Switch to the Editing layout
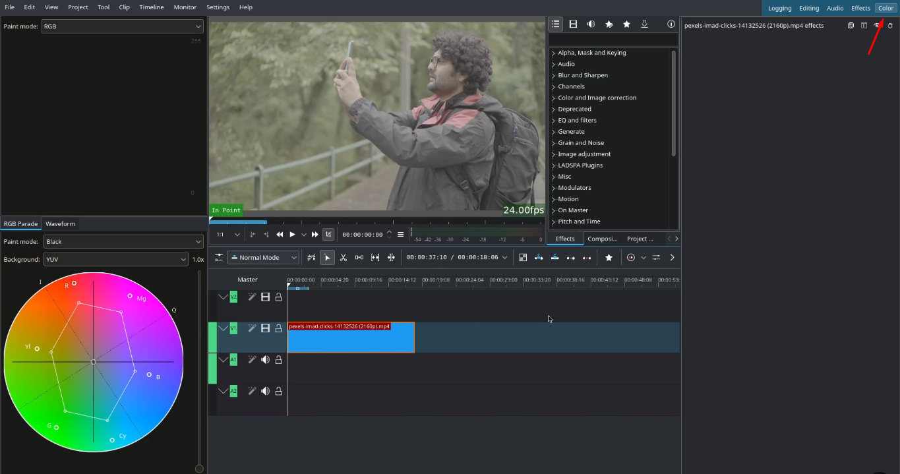Screen dimensions: 900x474 tap(809, 8)
